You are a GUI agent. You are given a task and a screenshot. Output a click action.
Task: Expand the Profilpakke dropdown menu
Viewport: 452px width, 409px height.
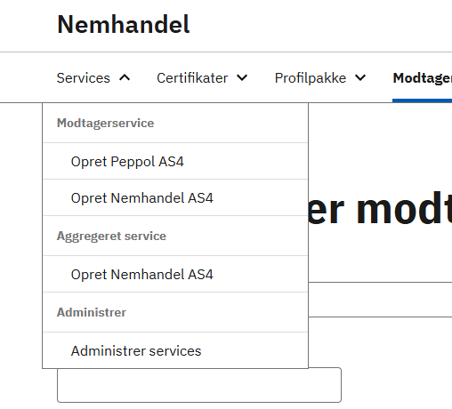click(320, 78)
